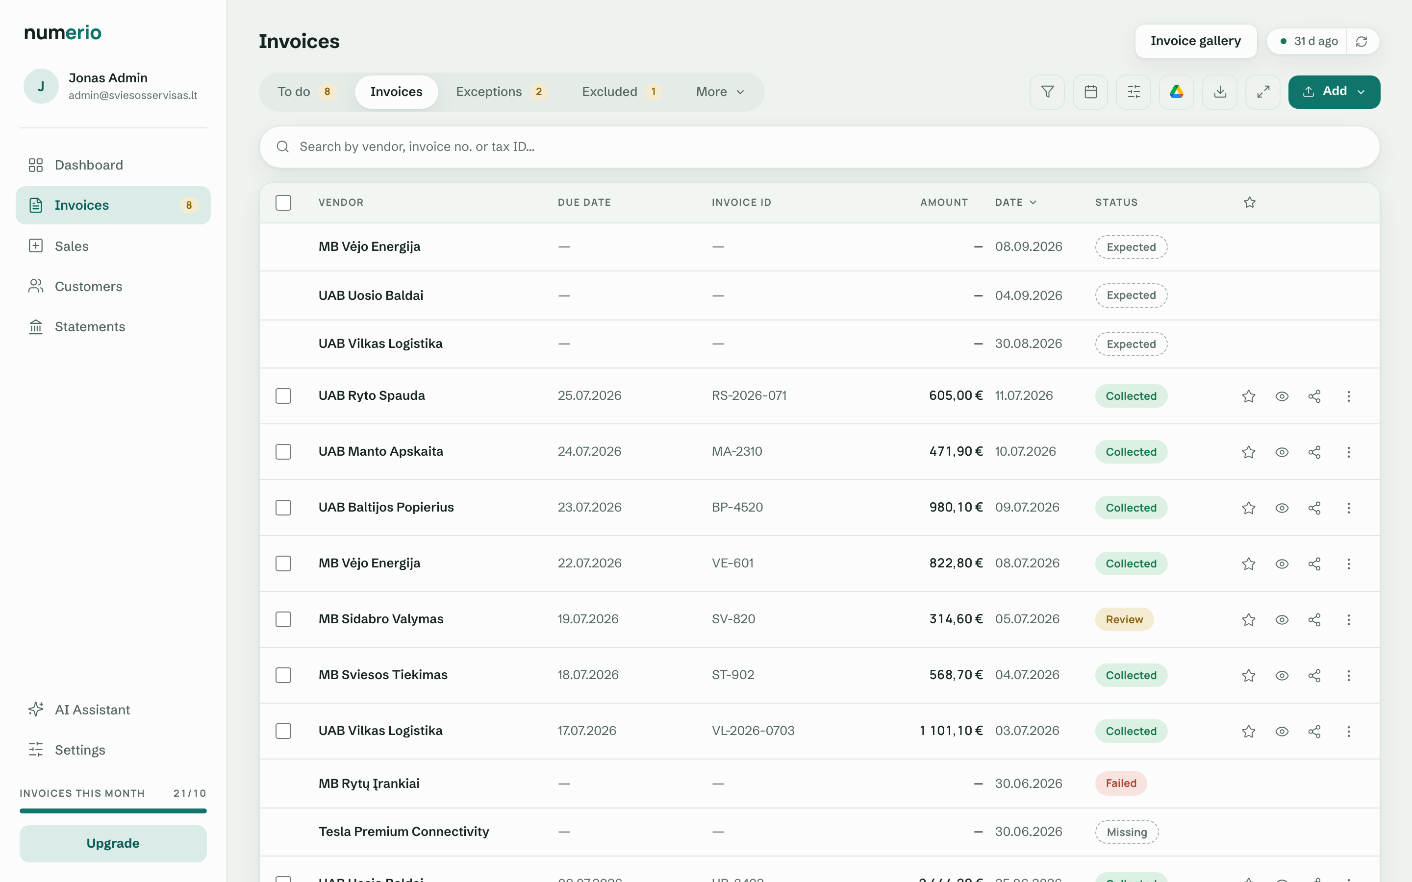The width and height of the screenshot is (1412, 882).
Task: Click the Invoice gallery button
Action: (1195, 41)
